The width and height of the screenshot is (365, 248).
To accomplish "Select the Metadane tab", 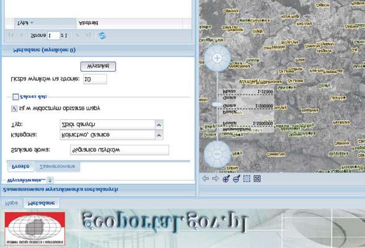I will click(41, 203).
